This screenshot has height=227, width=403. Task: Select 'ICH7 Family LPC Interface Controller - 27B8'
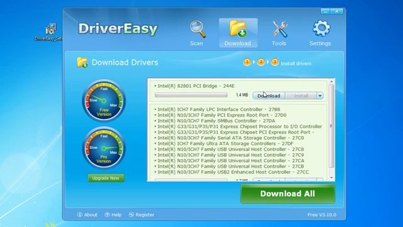tap(217, 109)
